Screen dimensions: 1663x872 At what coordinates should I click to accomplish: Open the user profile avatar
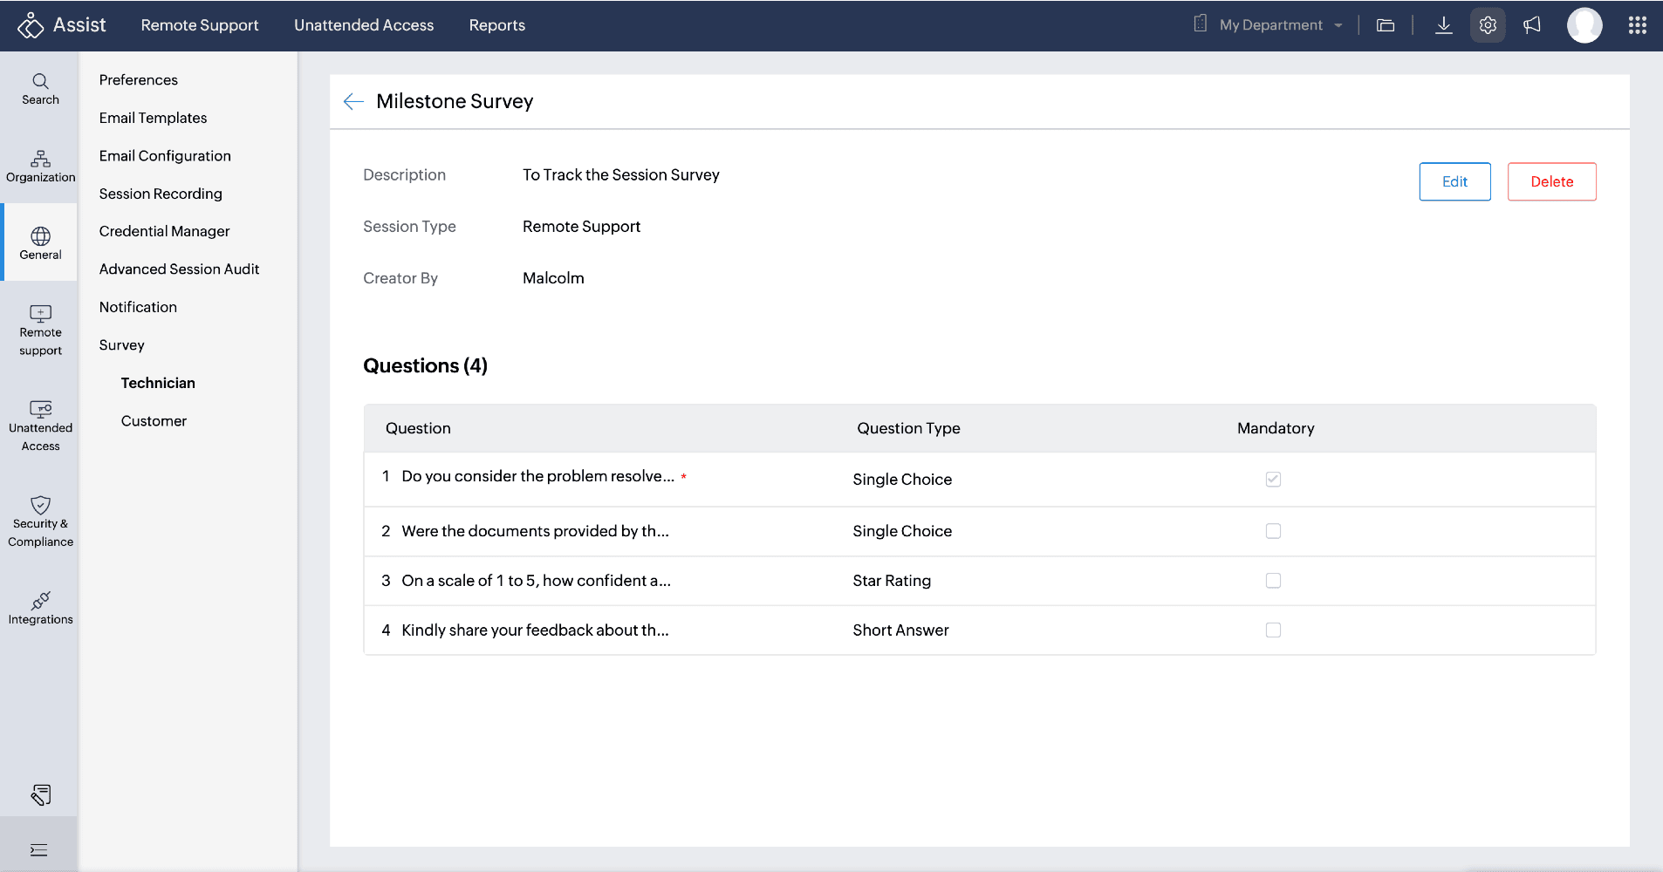tap(1584, 25)
